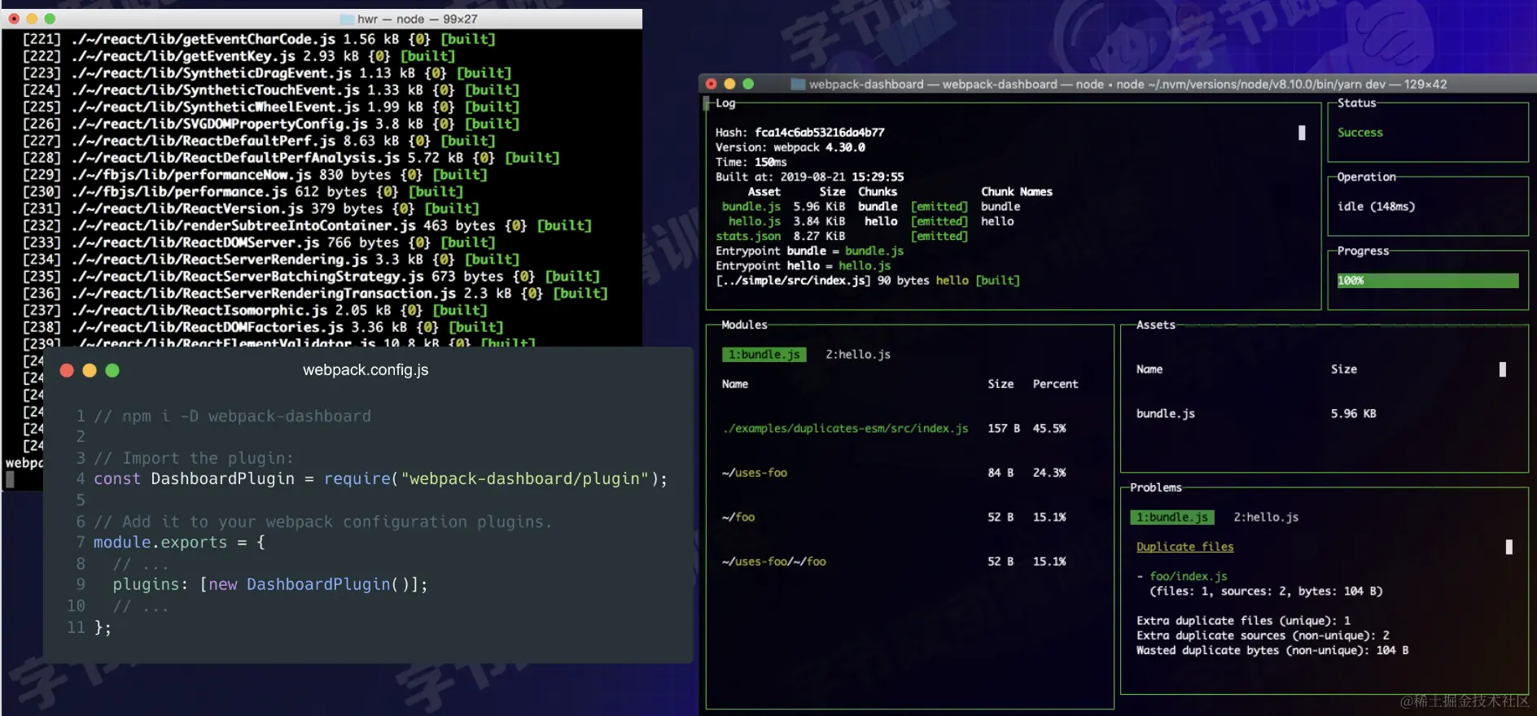Image resolution: width=1537 pixels, height=716 pixels.
Task: Click stats.json in the Log asset table
Action: pos(748,236)
